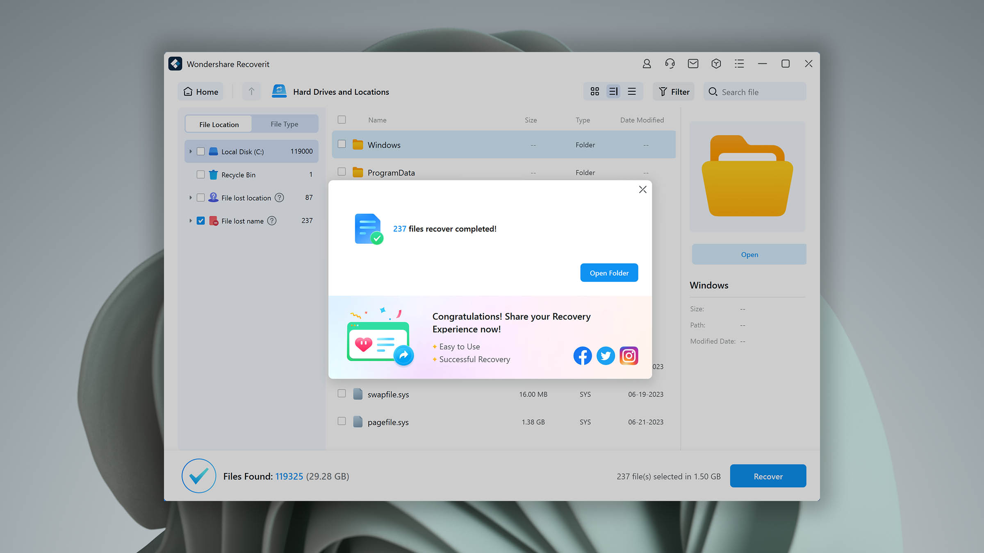The height and width of the screenshot is (553, 984).
Task: Open the mail feedback icon
Action: click(x=693, y=63)
